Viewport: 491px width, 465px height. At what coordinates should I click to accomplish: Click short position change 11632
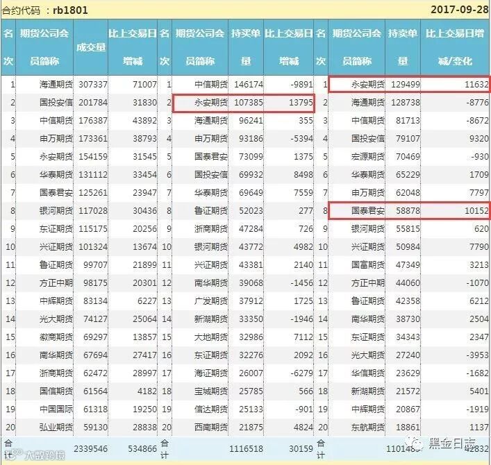click(x=476, y=84)
